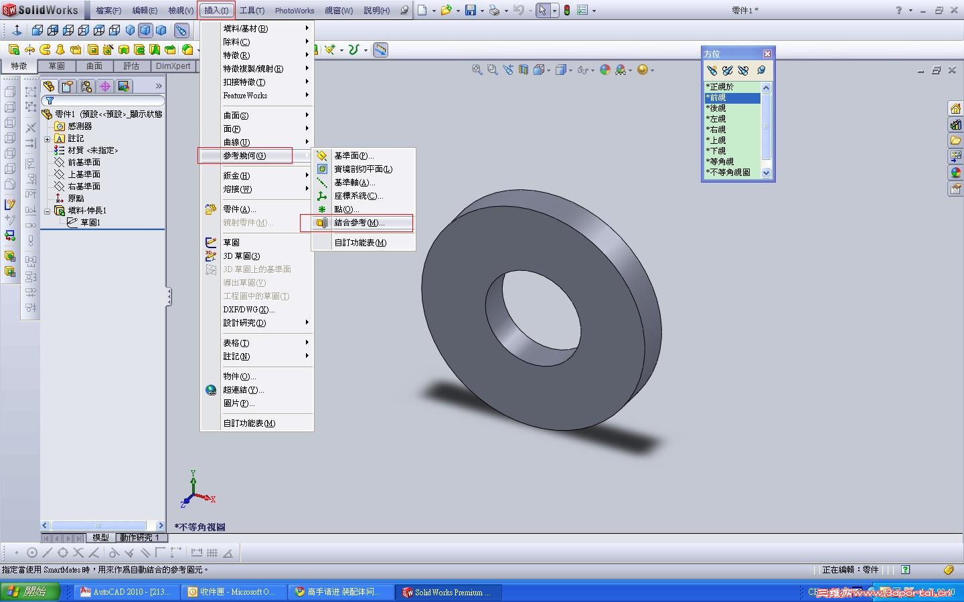
Task: Open the FeatureManager design tree tab icon
Action: click(48, 86)
